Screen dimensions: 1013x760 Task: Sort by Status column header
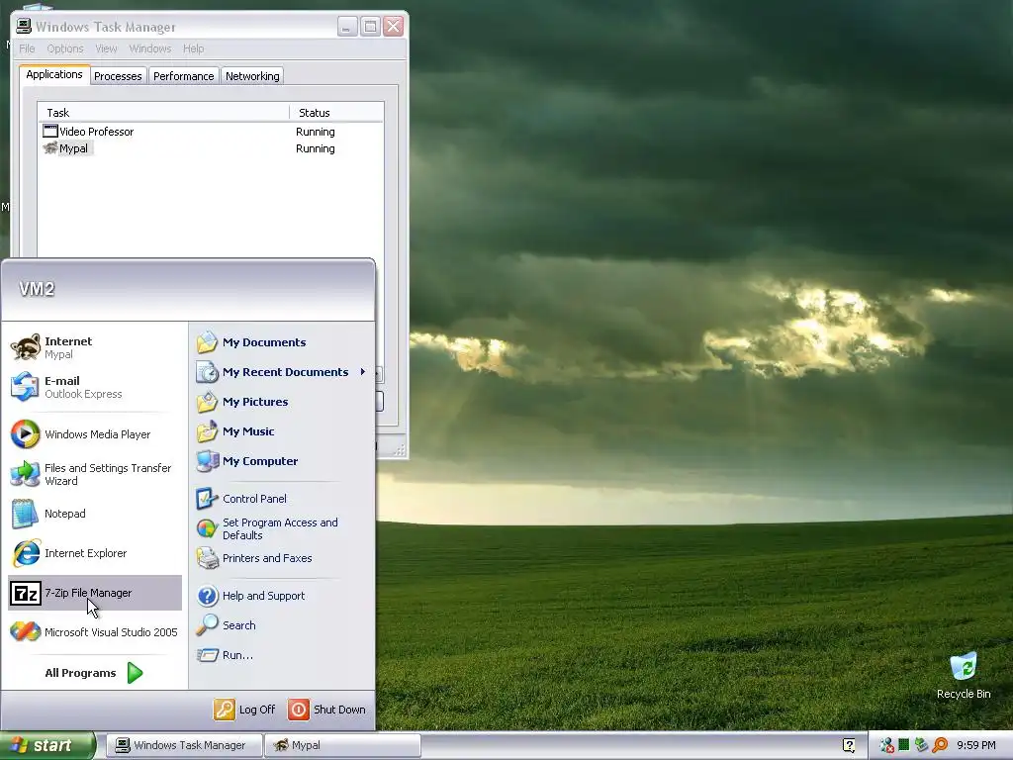coord(336,113)
